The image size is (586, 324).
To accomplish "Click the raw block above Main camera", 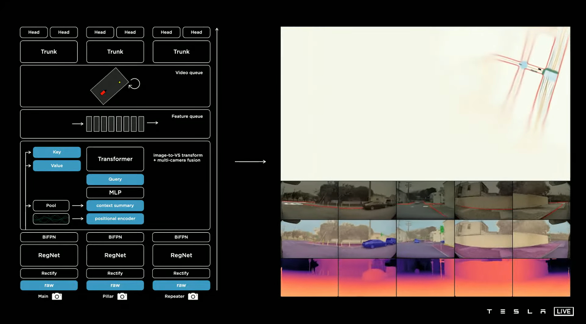I will tap(49, 285).
